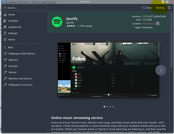Show license info with the info icon
This screenshot has width=174, height=134.
[158, 24]
